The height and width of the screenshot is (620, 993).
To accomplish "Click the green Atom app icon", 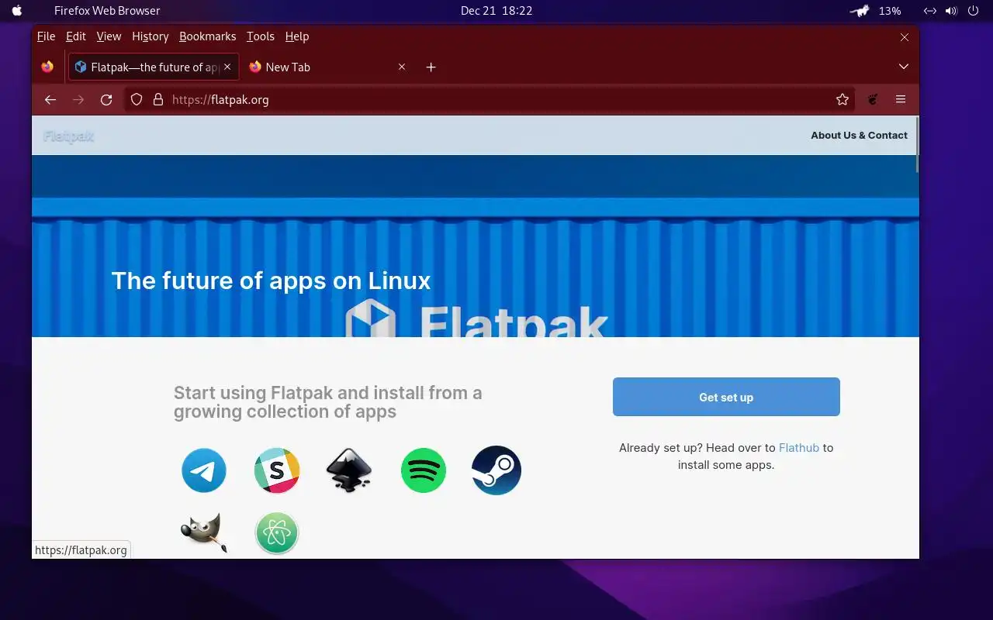I will (277, 533).
